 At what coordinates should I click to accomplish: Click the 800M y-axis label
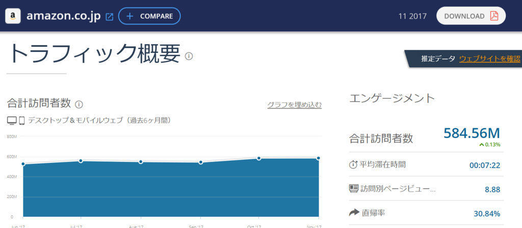pos(12,136)
